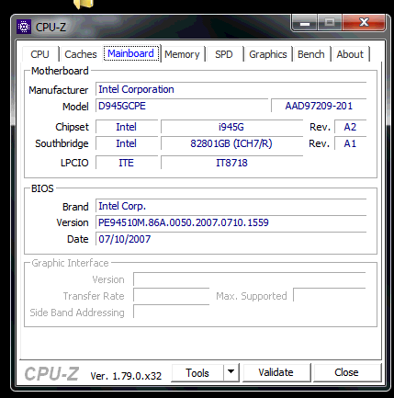Click the chipset value i945G

click(x=231, y=127)
